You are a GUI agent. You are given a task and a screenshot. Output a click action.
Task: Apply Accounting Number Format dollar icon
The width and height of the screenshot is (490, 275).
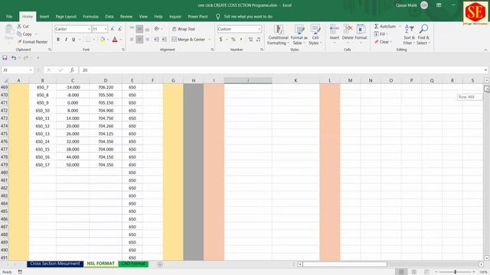coord(221,40)
